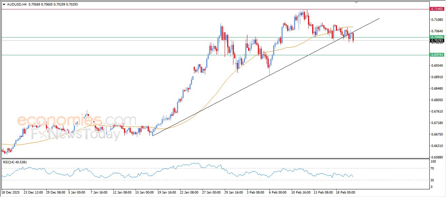Click the AUDUSD,H4 symbol title text
Viewport: 446px width, 197px height.
click(16, 5)
